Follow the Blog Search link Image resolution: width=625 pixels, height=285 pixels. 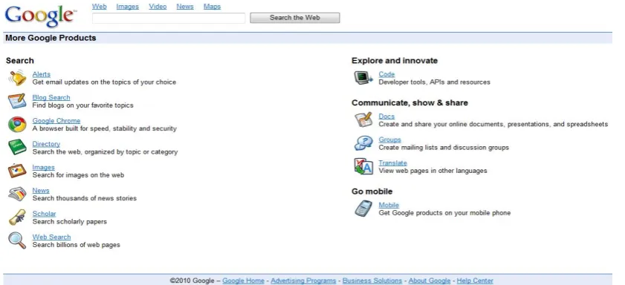pos(51,97)
